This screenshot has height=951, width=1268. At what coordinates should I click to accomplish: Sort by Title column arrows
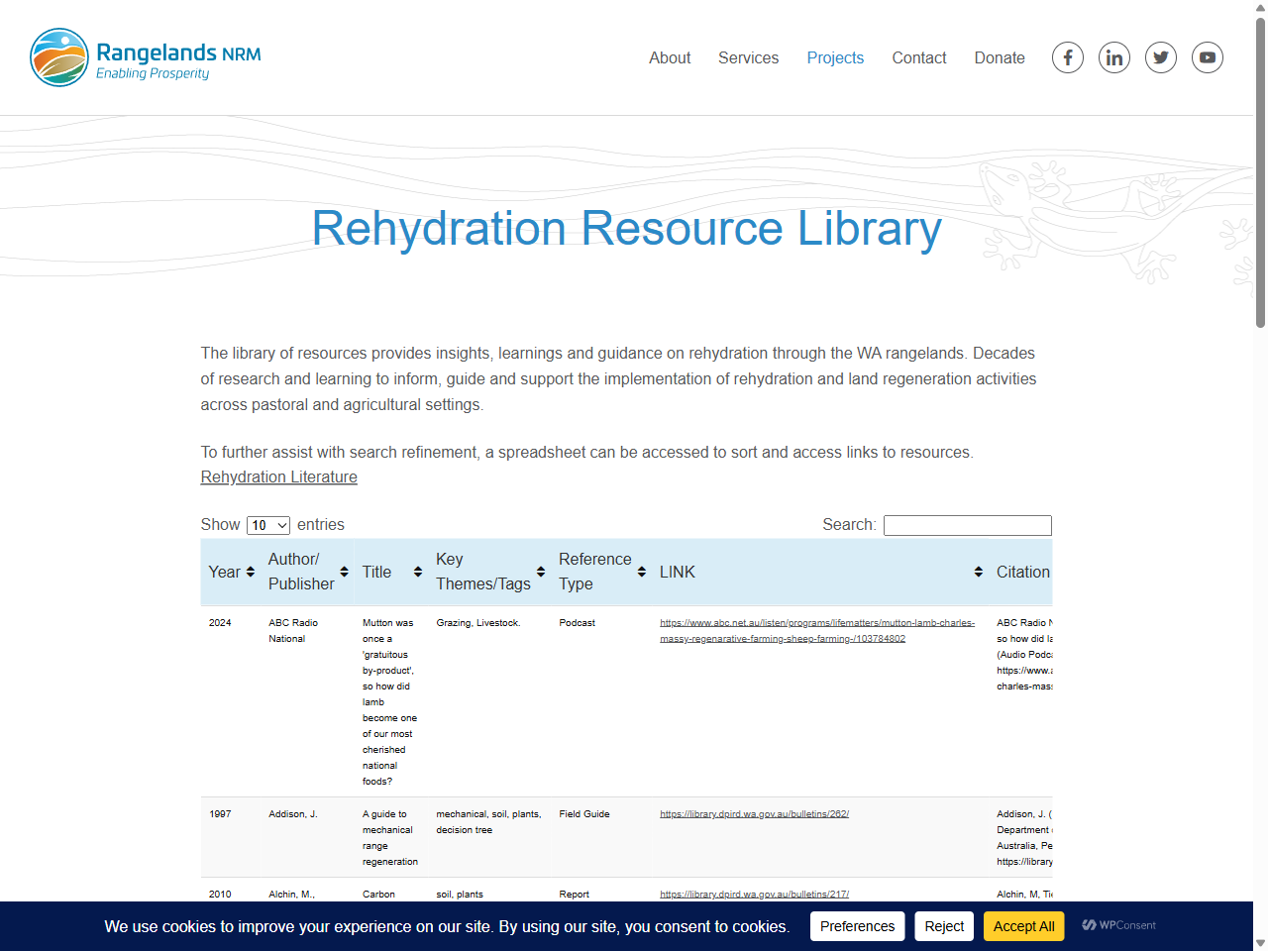[x=418, y=572]
